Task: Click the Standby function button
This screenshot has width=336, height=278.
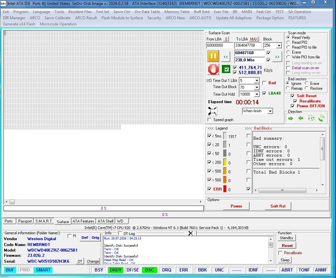Action: coord(286,238)
